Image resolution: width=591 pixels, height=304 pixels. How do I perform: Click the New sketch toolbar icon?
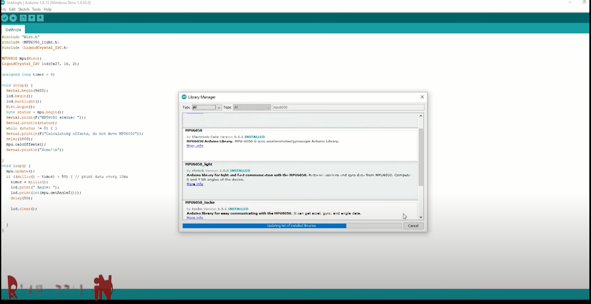[x=23, y=18]
